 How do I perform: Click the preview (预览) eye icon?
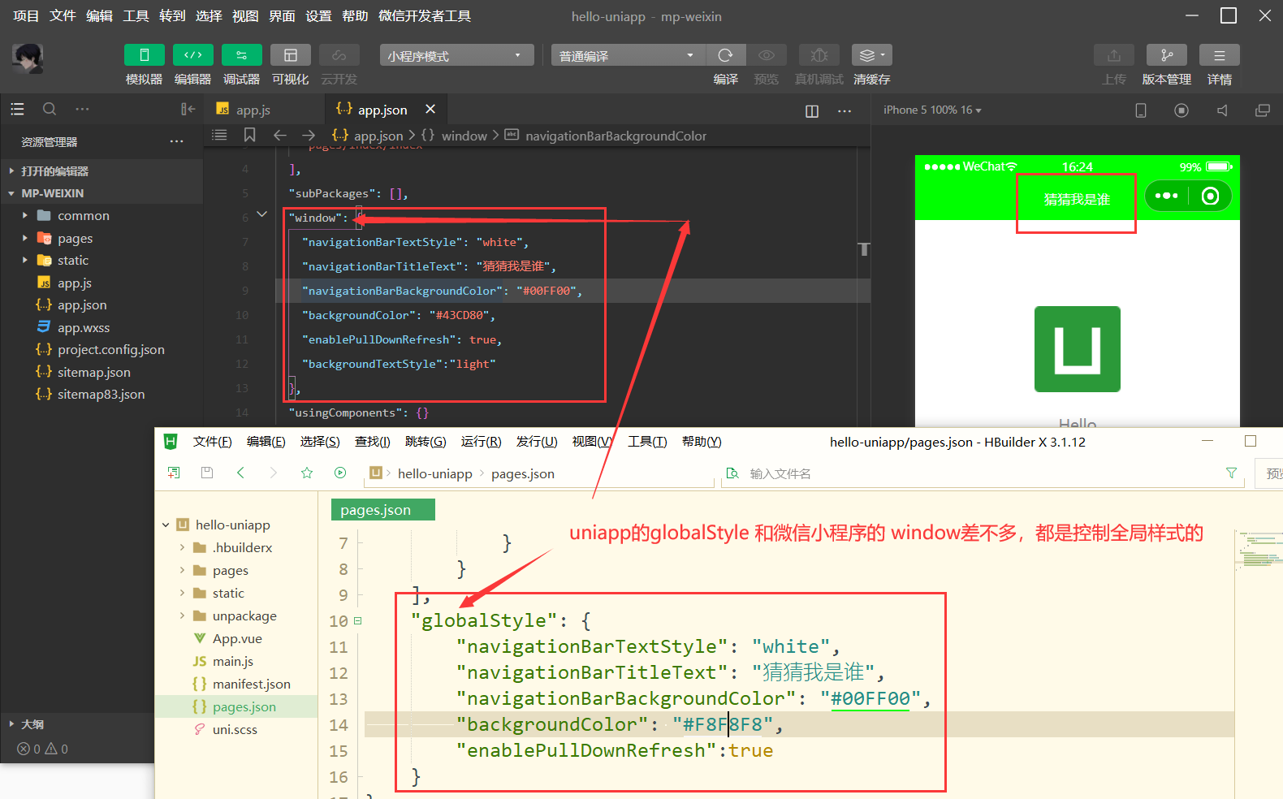(x=766, y=54)
